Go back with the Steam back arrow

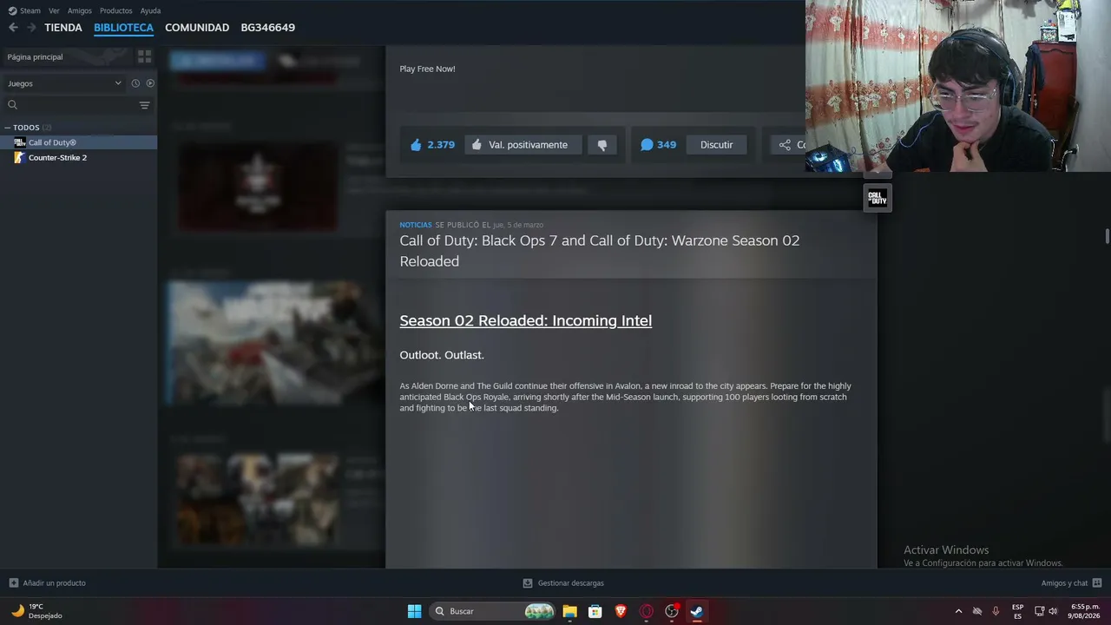(x=13, y=28)
